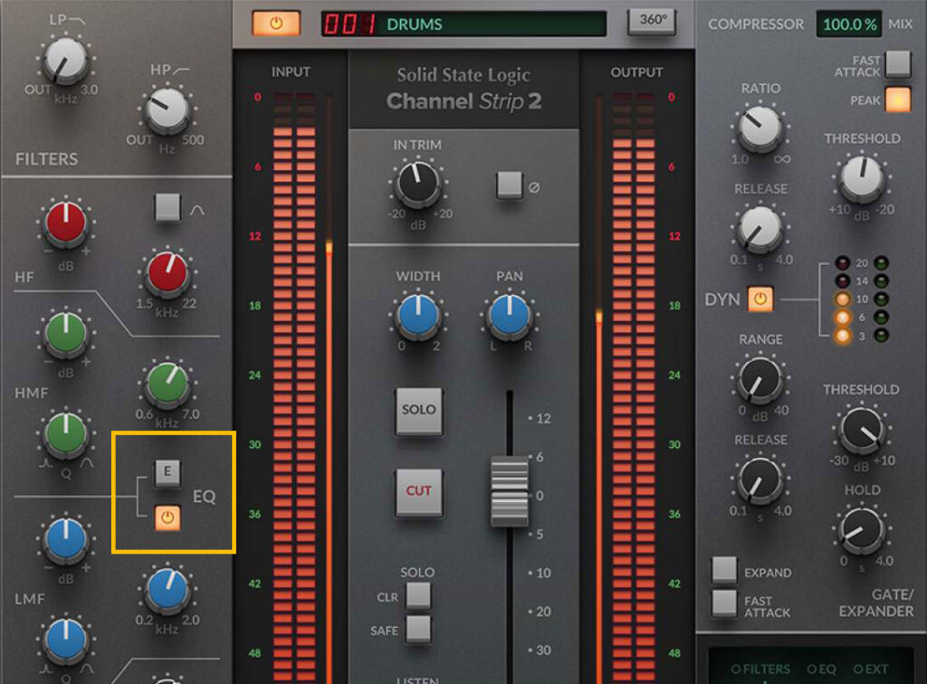Click the SOLO CLR button
This screenshot has width=927, height=684.
pyautogui.click(x=416, y=597)
